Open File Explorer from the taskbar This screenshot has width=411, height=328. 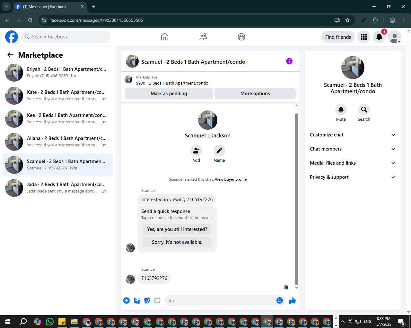tap(74, 322)
